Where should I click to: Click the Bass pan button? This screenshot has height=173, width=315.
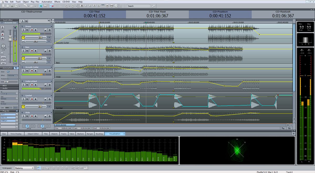23,62
